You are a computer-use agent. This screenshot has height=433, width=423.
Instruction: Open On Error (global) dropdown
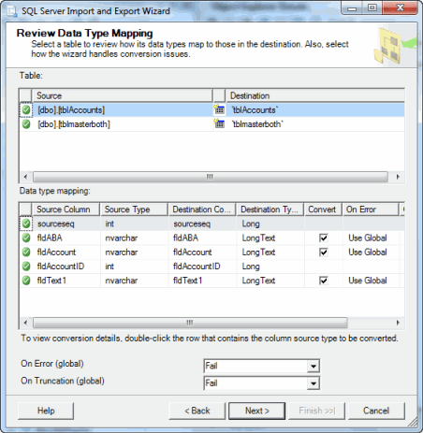[314, 366]
